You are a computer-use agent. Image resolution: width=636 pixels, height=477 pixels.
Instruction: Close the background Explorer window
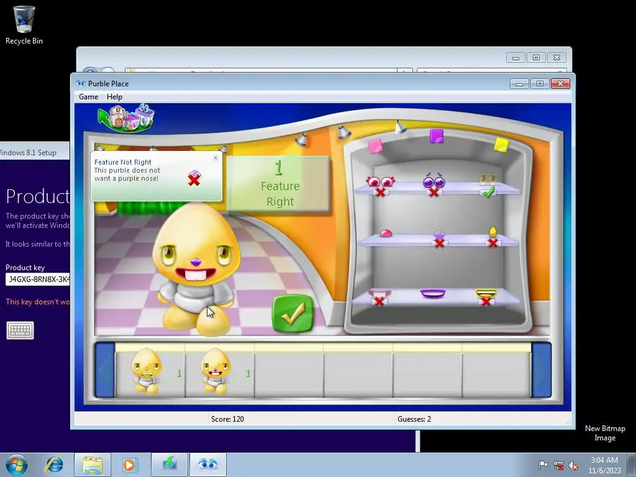point(556,58)
